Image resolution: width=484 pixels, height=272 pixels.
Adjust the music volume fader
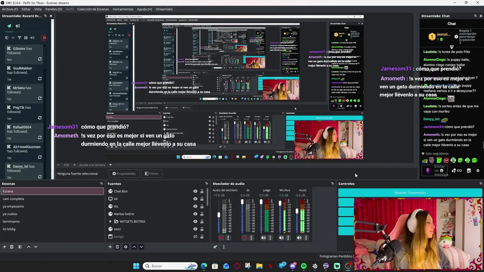[297, 211]
